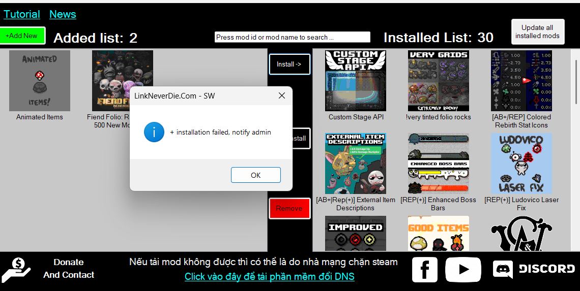The image size is (580, 291).
Task: Click Update all installed mods button
Action: click(537, 31)
